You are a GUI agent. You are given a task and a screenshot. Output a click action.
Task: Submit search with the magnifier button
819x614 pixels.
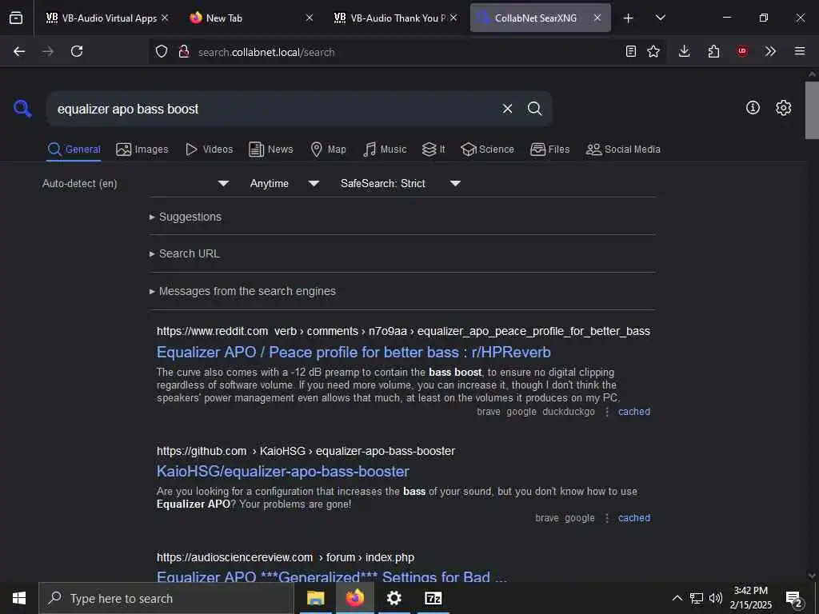pos(534,109)
